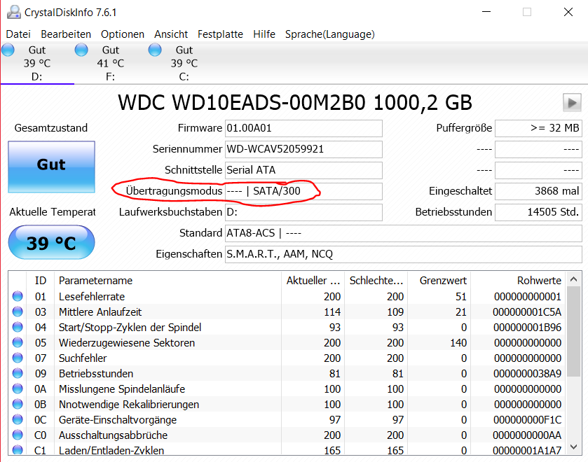Click Grenzwert value 140
This screenshot has height=462, width=588.
click(x=458, y=342)
